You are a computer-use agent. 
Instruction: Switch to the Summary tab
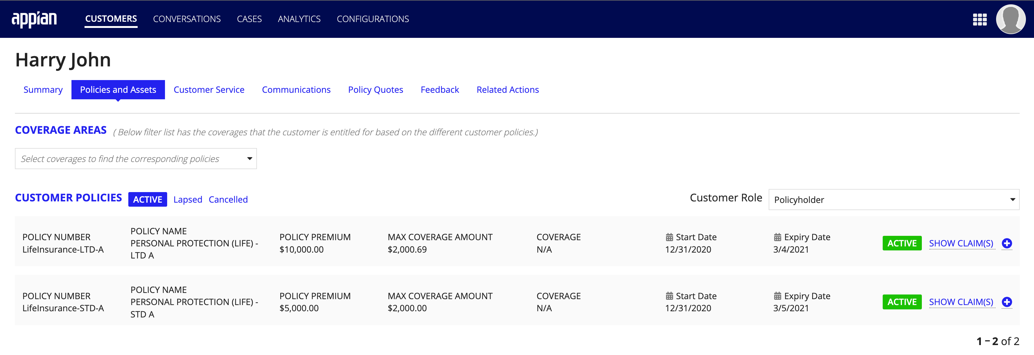43,90
